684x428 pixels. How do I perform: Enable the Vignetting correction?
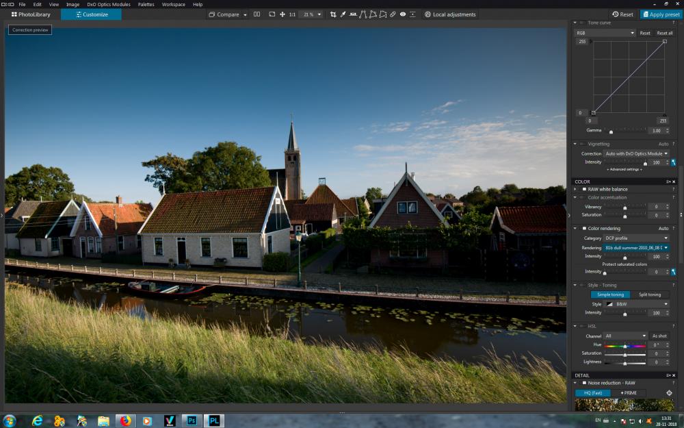pyautogui.click(x=582, y=144)
